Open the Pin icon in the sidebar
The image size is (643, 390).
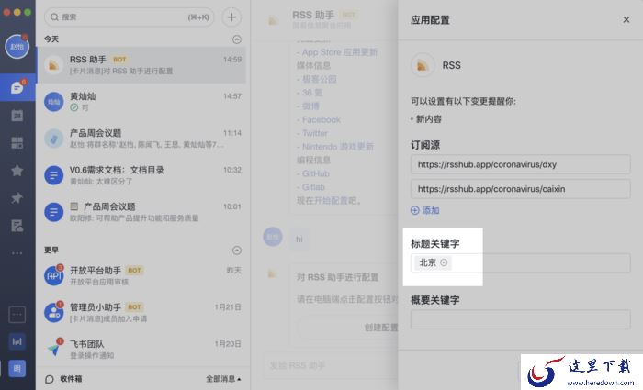point(17,198)
